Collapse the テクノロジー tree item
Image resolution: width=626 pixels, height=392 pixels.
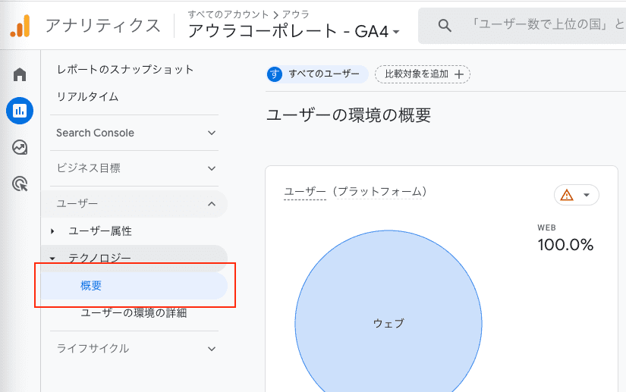[x=52, y=259]
